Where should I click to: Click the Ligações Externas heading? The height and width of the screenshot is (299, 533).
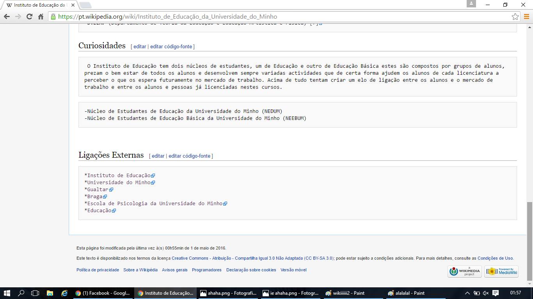(x=111, y=155)
